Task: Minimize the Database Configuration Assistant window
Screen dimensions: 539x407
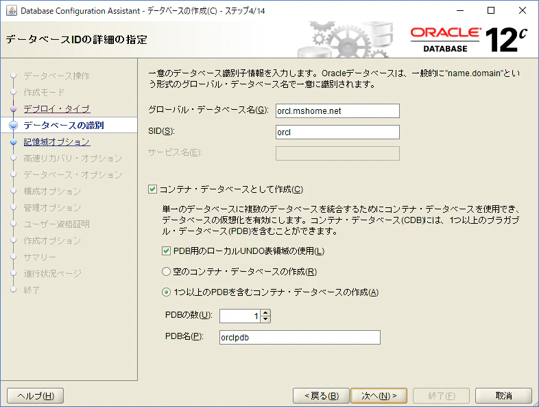Action: tap(460, 11)
